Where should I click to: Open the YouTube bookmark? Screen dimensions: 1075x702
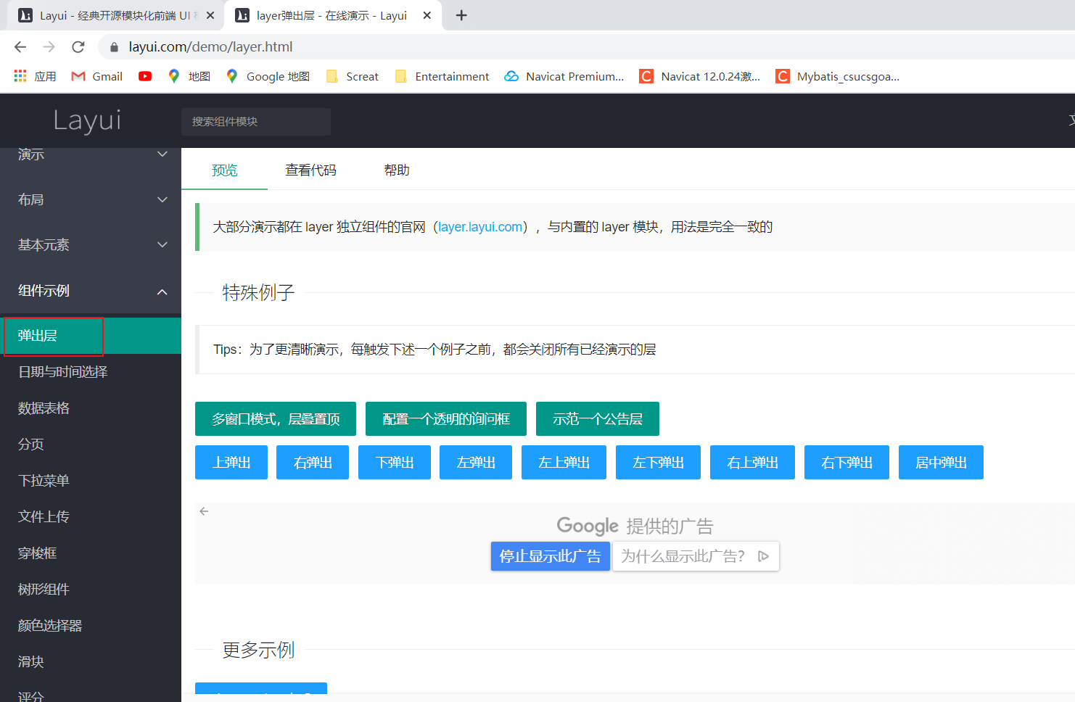(x=144, y=75)
